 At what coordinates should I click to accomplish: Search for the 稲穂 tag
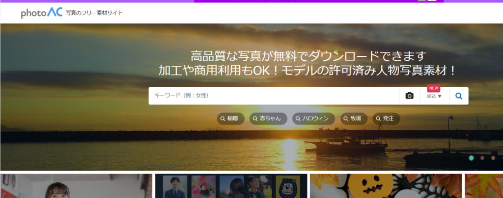[x=231, y=119]
